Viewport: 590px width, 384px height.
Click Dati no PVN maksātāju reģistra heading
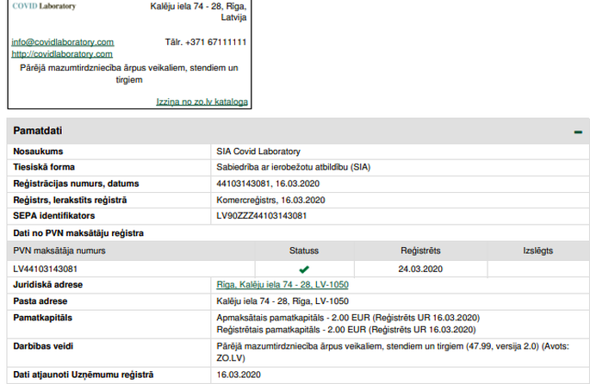pos(78,233)
